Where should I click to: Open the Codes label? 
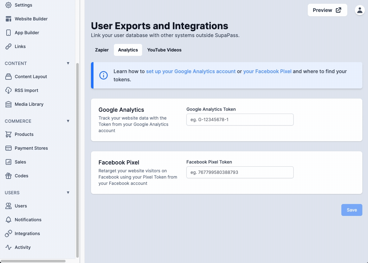21,176
